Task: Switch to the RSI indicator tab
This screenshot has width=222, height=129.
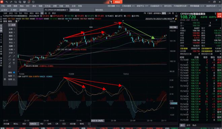Action: [x=42, y=124]
